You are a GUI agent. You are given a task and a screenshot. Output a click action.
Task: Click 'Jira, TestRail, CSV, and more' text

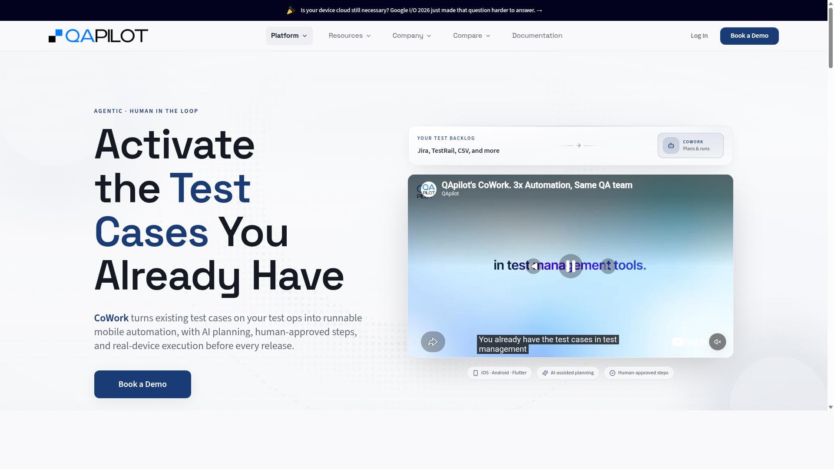458,151
